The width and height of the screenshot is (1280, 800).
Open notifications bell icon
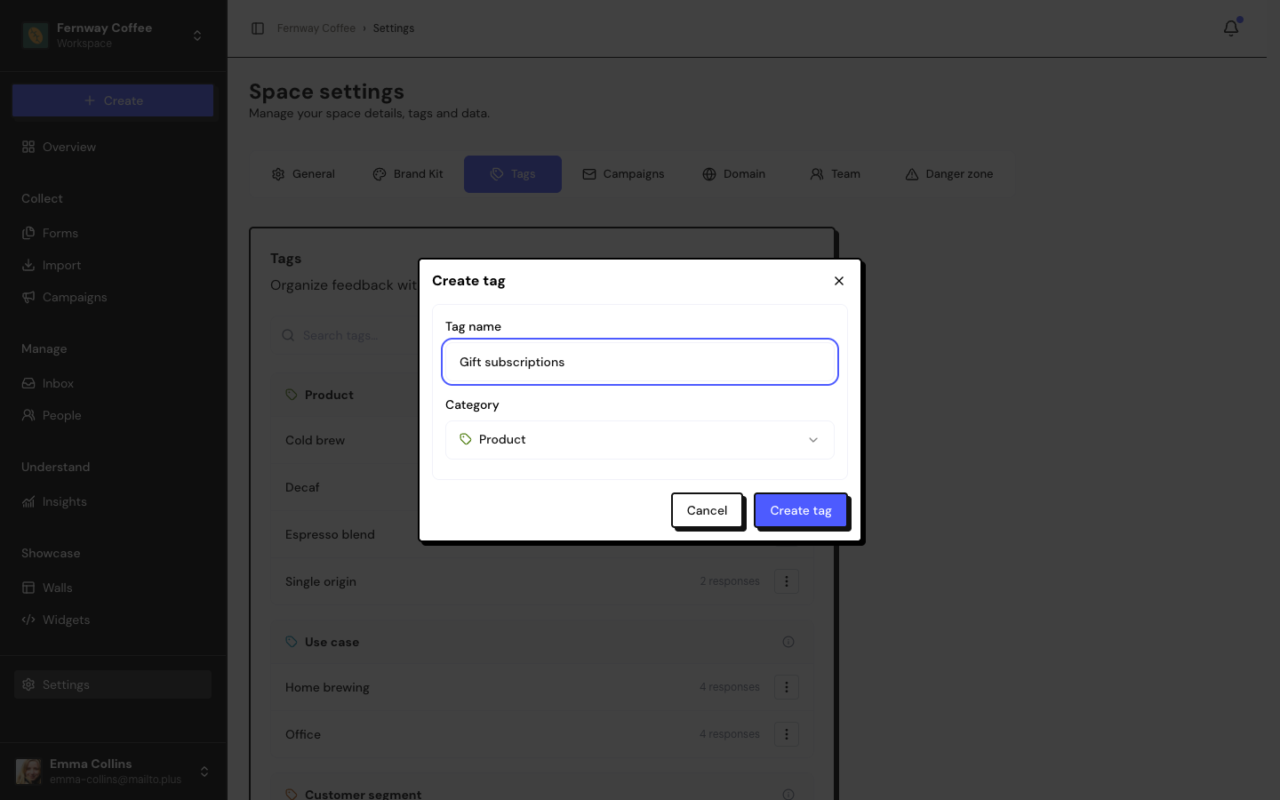point(1231,28)
